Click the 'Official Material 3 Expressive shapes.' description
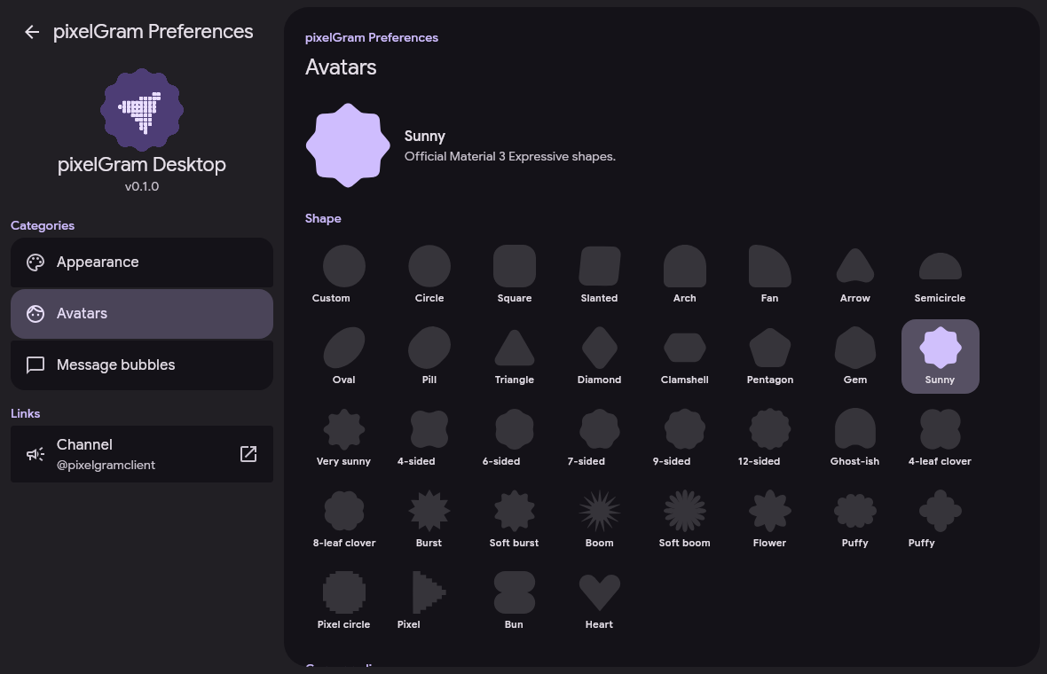 pos(510,157)
